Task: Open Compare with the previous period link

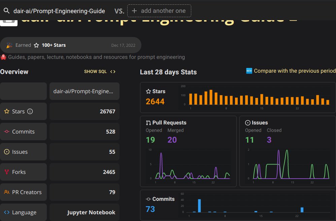Action: tap(295, 71)
